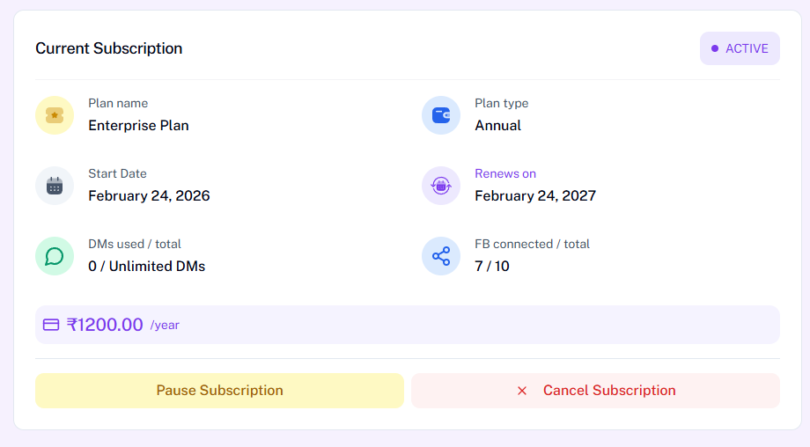Viewport: 810px width, 447px height.
Task: Click the purple Renews on calendar icon
Action: (441, 186)
